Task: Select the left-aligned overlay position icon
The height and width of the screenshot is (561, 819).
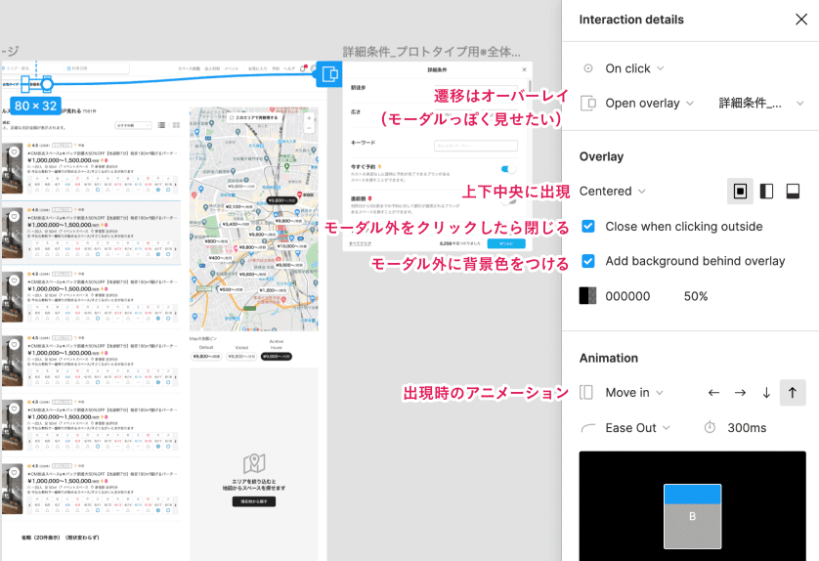Action: click(766, 192)
